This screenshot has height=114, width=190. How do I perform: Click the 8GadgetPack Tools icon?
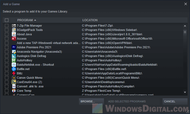coord(14,30)
